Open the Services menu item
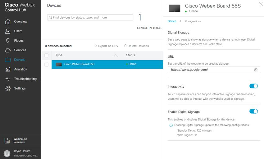The image size is (264, 159). click(20, 50)
